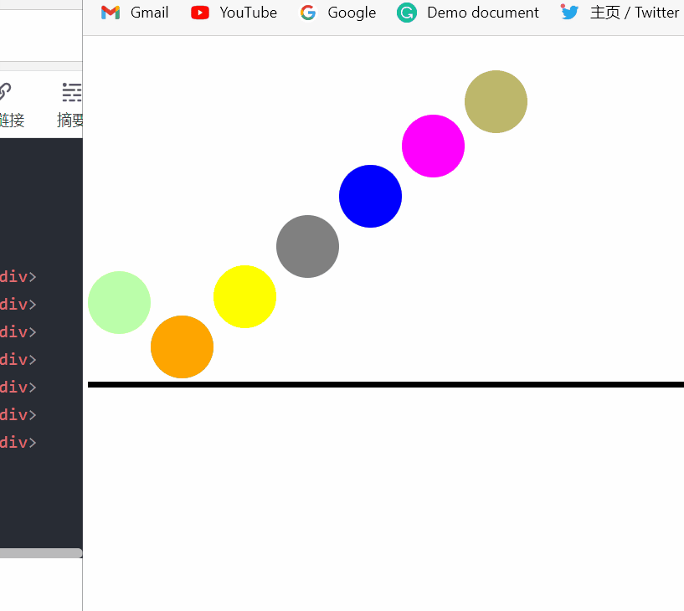Click the light green circle

pyautogui.click(x=119, y=303)
